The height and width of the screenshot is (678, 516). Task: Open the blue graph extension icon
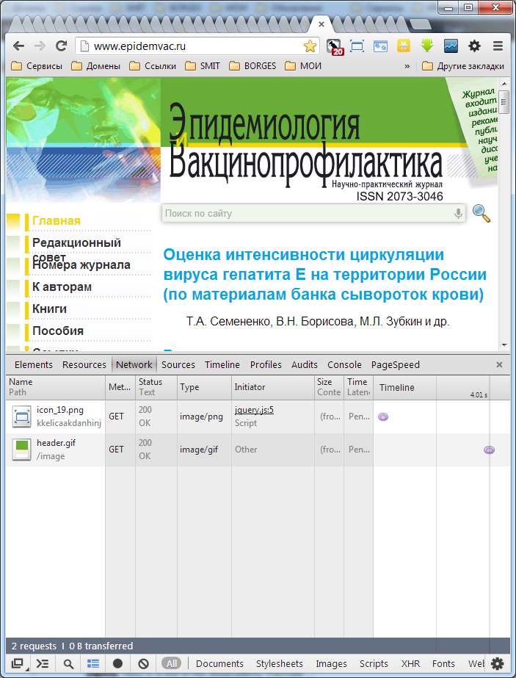[451, 46]
